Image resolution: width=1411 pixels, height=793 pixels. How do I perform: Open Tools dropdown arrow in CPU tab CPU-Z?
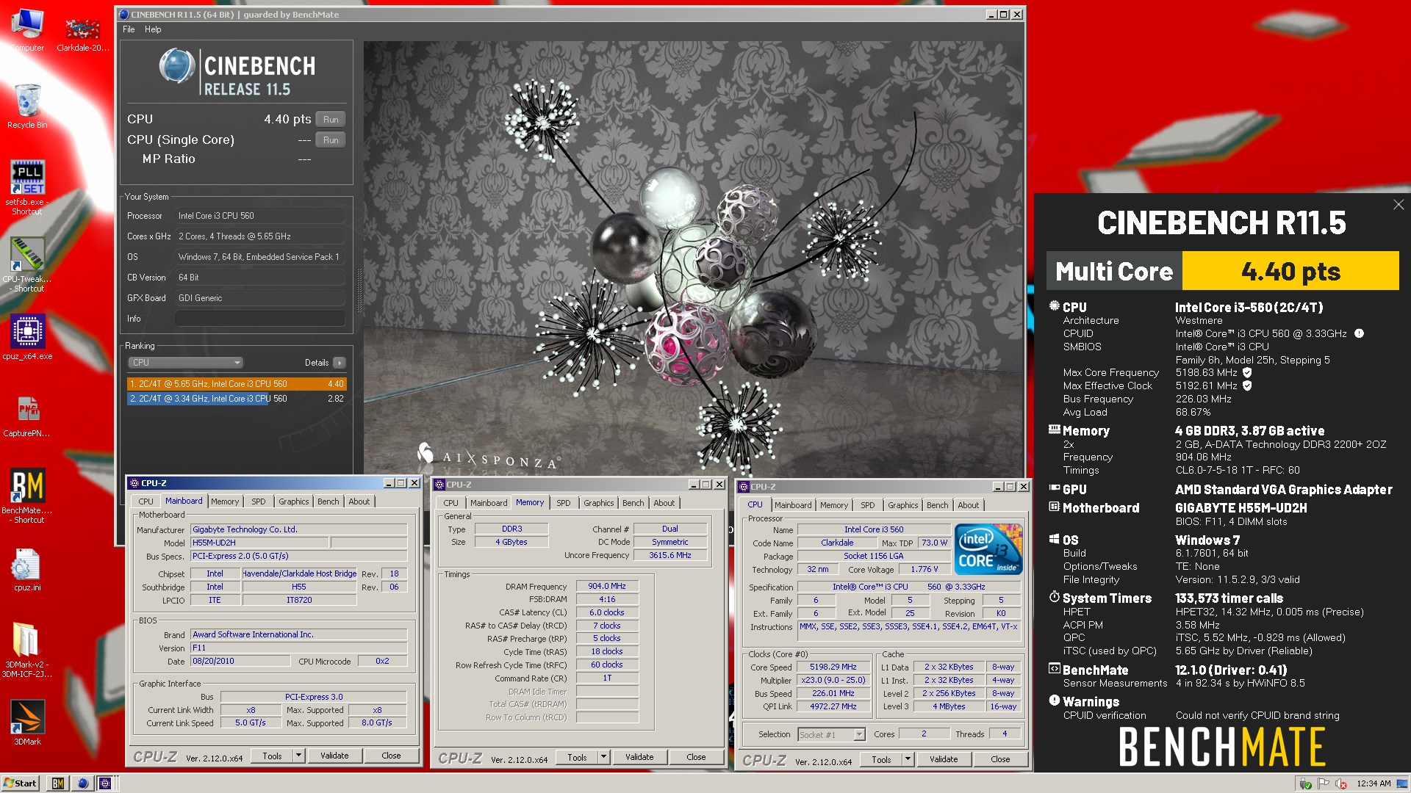tap(908, 759)
